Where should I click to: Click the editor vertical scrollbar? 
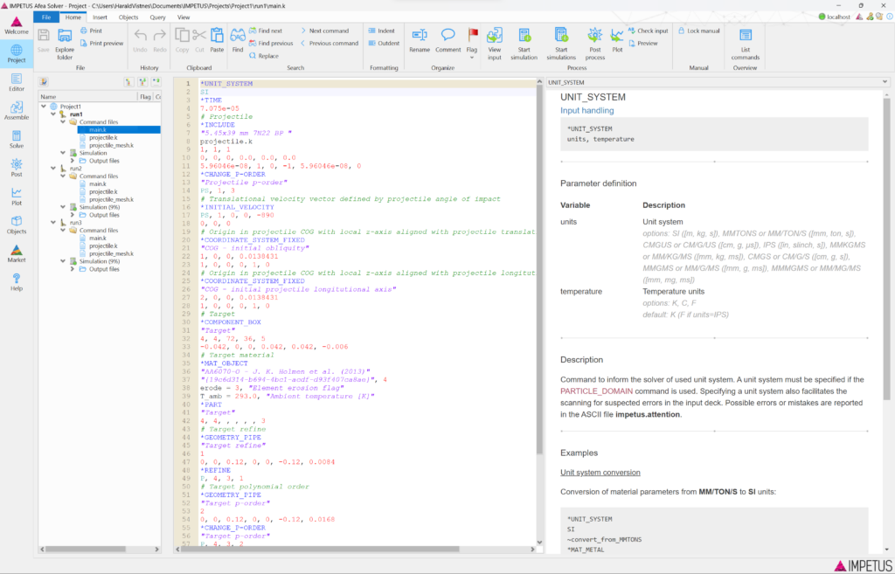point(539,270)
